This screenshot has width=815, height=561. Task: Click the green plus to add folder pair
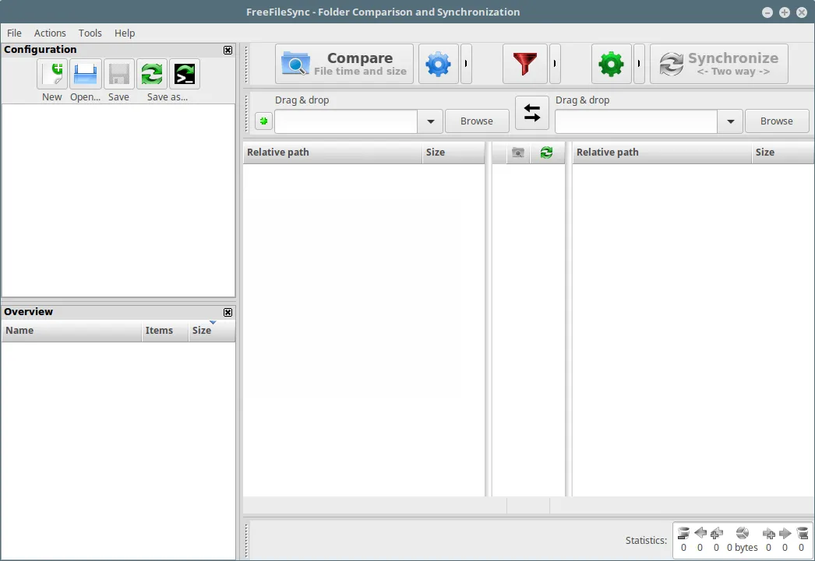[263, 121]
